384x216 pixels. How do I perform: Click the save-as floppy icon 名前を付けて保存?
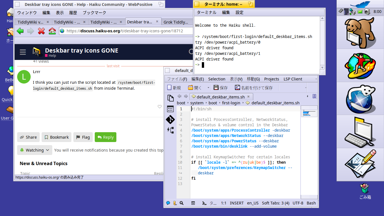coord(238,88)
